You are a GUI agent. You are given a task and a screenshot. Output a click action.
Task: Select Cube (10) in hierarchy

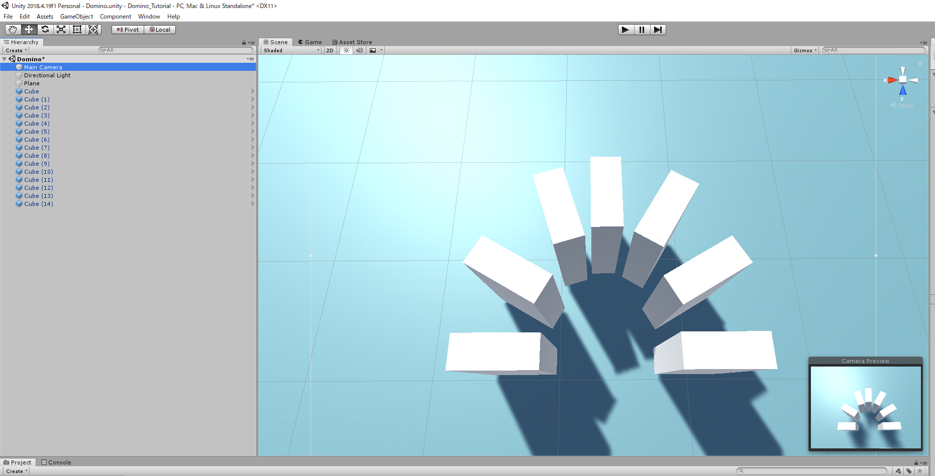[128, 172]
